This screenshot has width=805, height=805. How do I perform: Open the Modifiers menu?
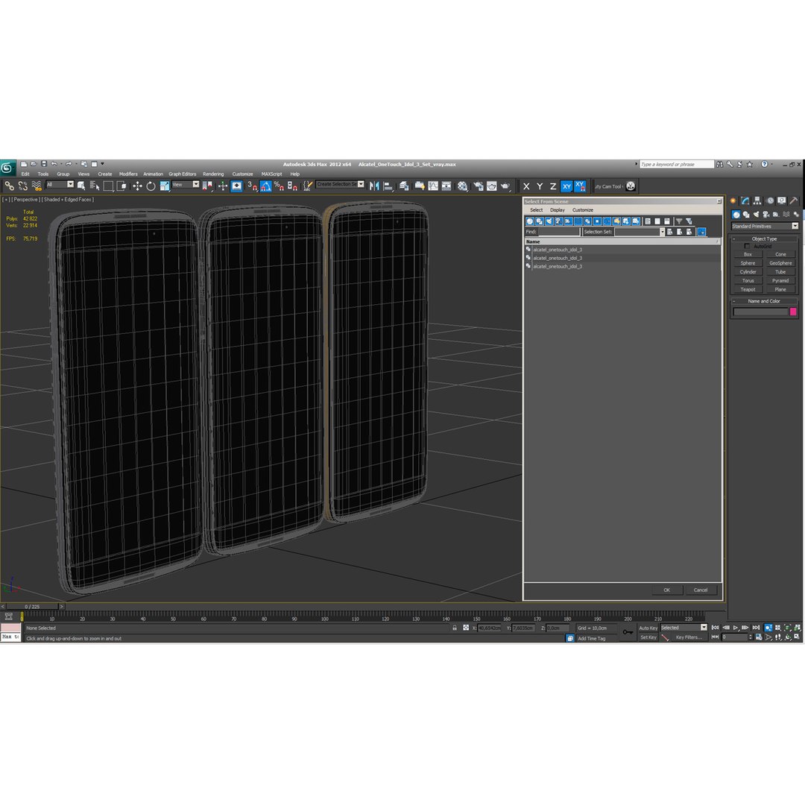[x=128, y=174]
